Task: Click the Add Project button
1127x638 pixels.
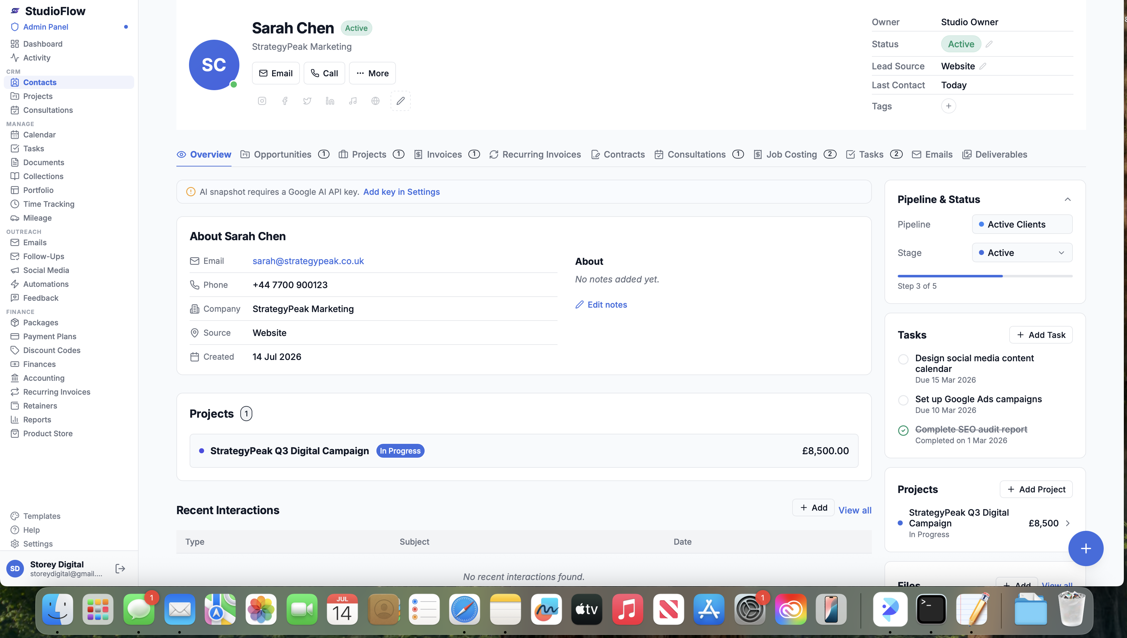Action: pyautogui.click(x=1036, y=490)
